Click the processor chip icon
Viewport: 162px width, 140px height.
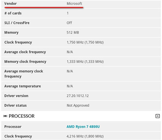point(5,116)
